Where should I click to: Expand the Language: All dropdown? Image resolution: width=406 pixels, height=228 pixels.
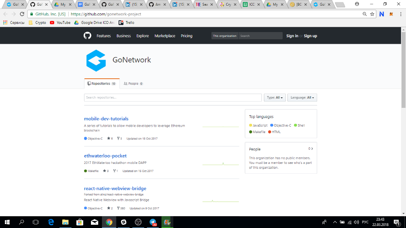[x=302, y=97]
